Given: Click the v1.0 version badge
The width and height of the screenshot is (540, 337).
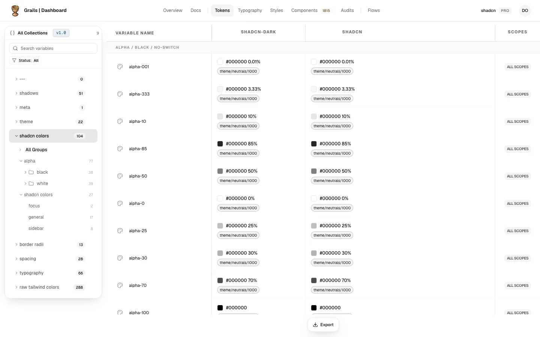Looking at the screenshot, I should [x=61, y=33].
